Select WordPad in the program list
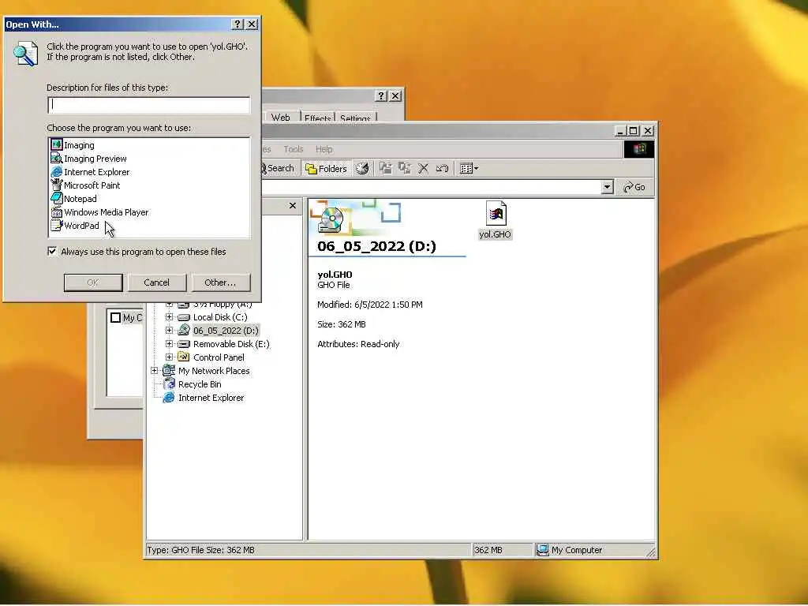 pos(75,226)
